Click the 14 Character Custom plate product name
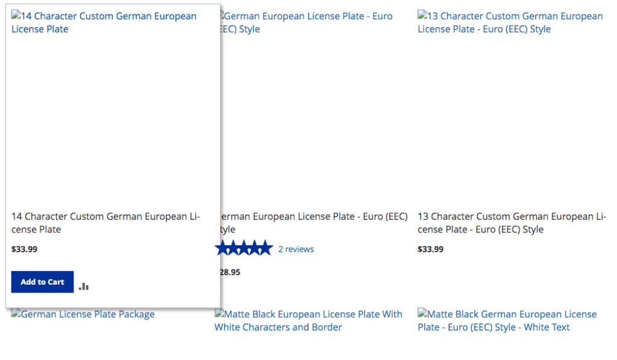Image resolution: width=617 pixels, height=360 pixels. click(105, 223)
